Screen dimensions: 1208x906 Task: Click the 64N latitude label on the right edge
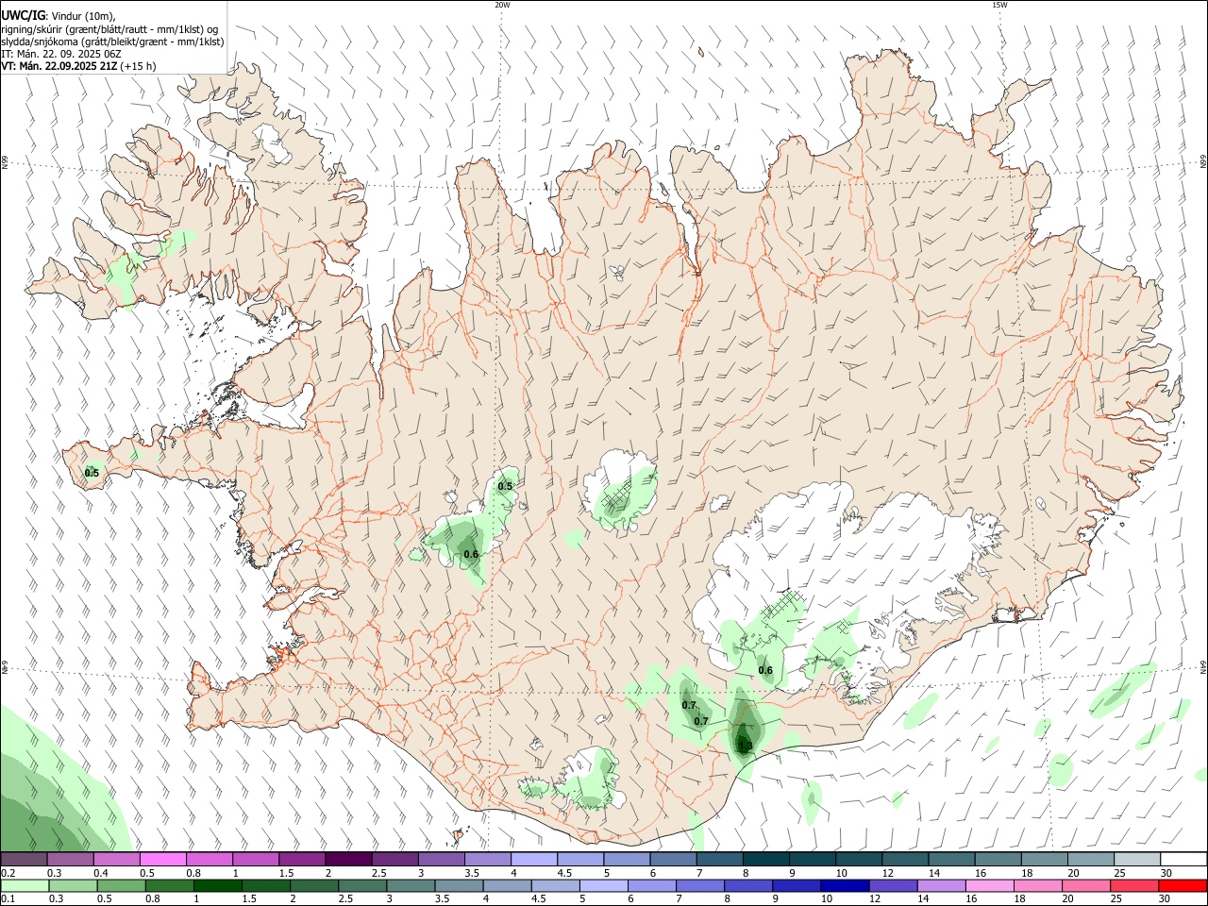tap(1203, 667)
